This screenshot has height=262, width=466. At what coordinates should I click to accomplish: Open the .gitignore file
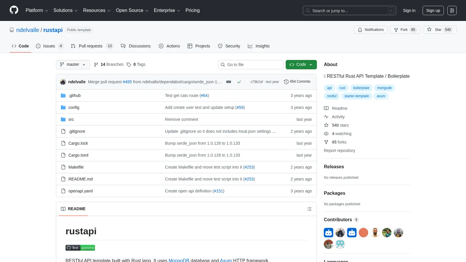click(x=77, y=131)
